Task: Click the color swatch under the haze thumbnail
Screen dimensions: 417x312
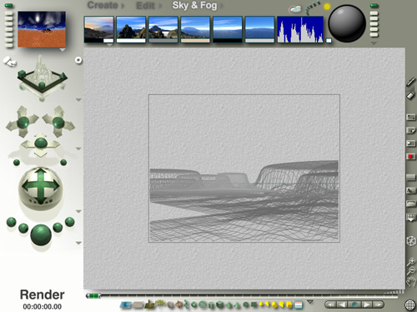Action: pyautogui.click(x=195, y=41)
